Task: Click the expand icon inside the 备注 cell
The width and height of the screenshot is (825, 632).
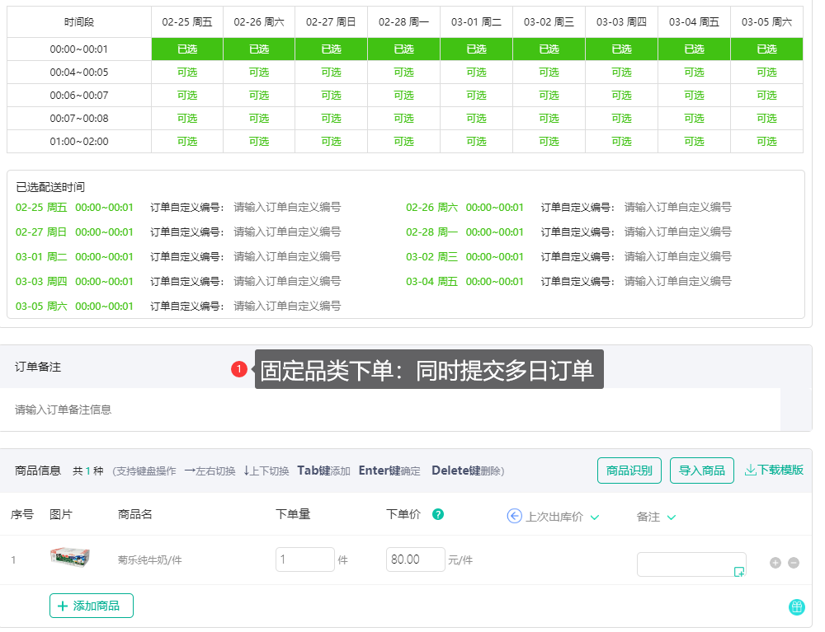Action: 738,570
